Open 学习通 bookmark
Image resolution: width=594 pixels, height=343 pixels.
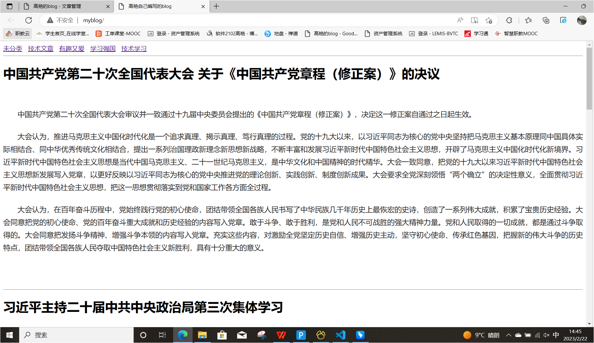pyautogui.click(x=477, y=33)
